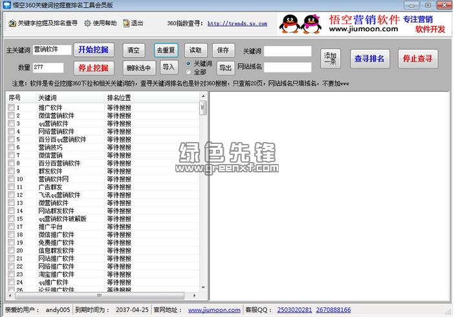Click expiry date 2037-04-25 in status bar
454x317 pixels.
click(132, 310)
